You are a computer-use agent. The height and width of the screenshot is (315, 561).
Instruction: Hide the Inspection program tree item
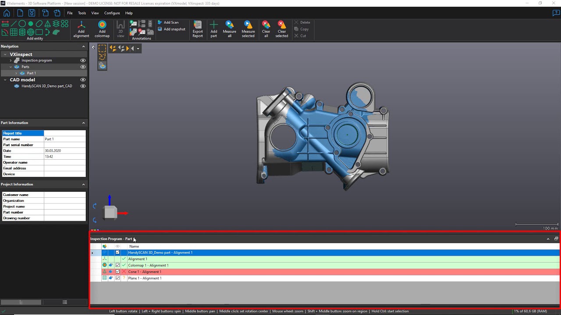click(x=83, y=60)
